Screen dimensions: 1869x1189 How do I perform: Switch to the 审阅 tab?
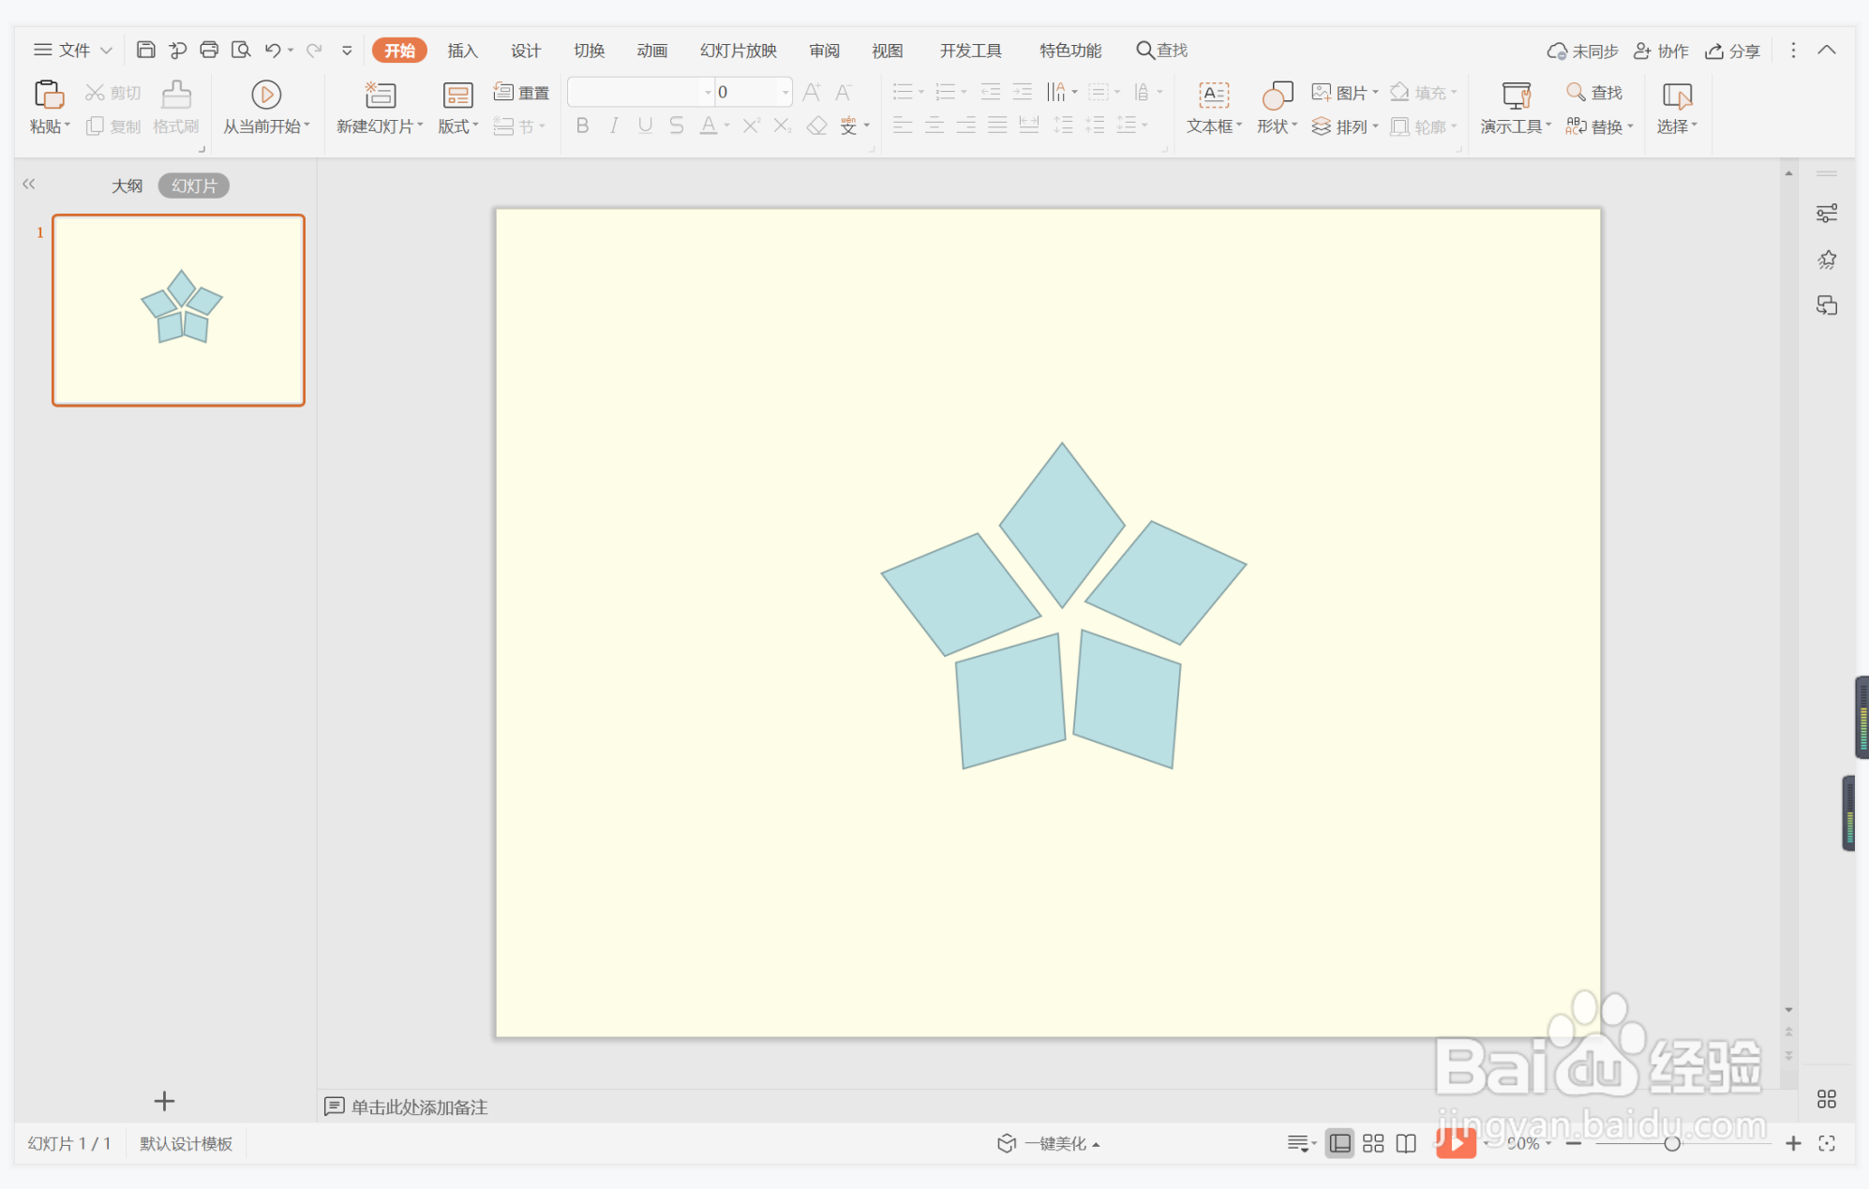tap(824, 51)
